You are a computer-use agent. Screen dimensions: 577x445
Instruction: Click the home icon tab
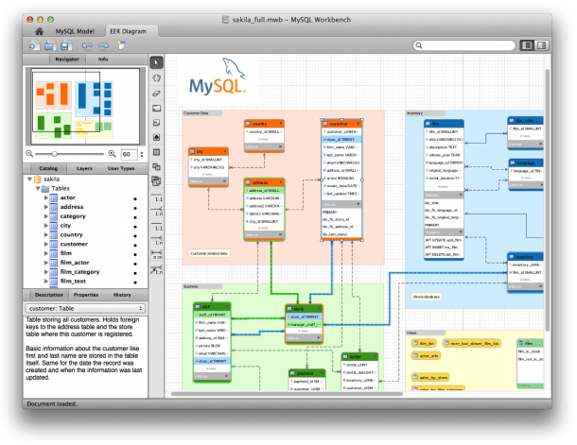pos(39,31)
